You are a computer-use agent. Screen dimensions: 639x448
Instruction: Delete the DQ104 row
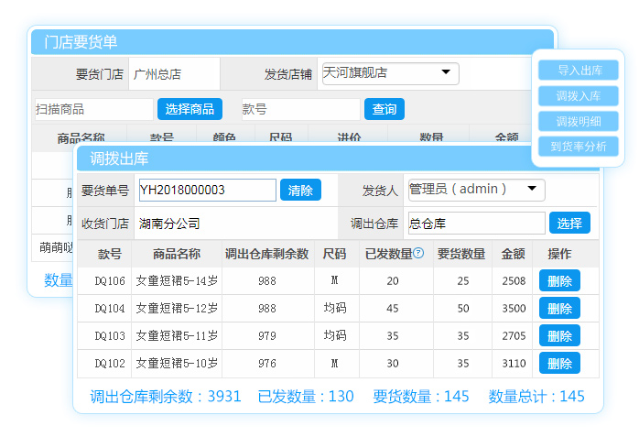559,308
